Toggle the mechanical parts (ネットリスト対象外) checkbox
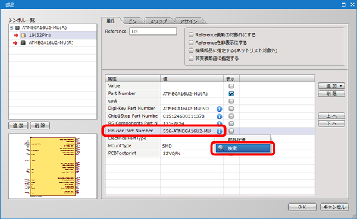357x219 pixels. pyautogui.click(x=191, y=50)
